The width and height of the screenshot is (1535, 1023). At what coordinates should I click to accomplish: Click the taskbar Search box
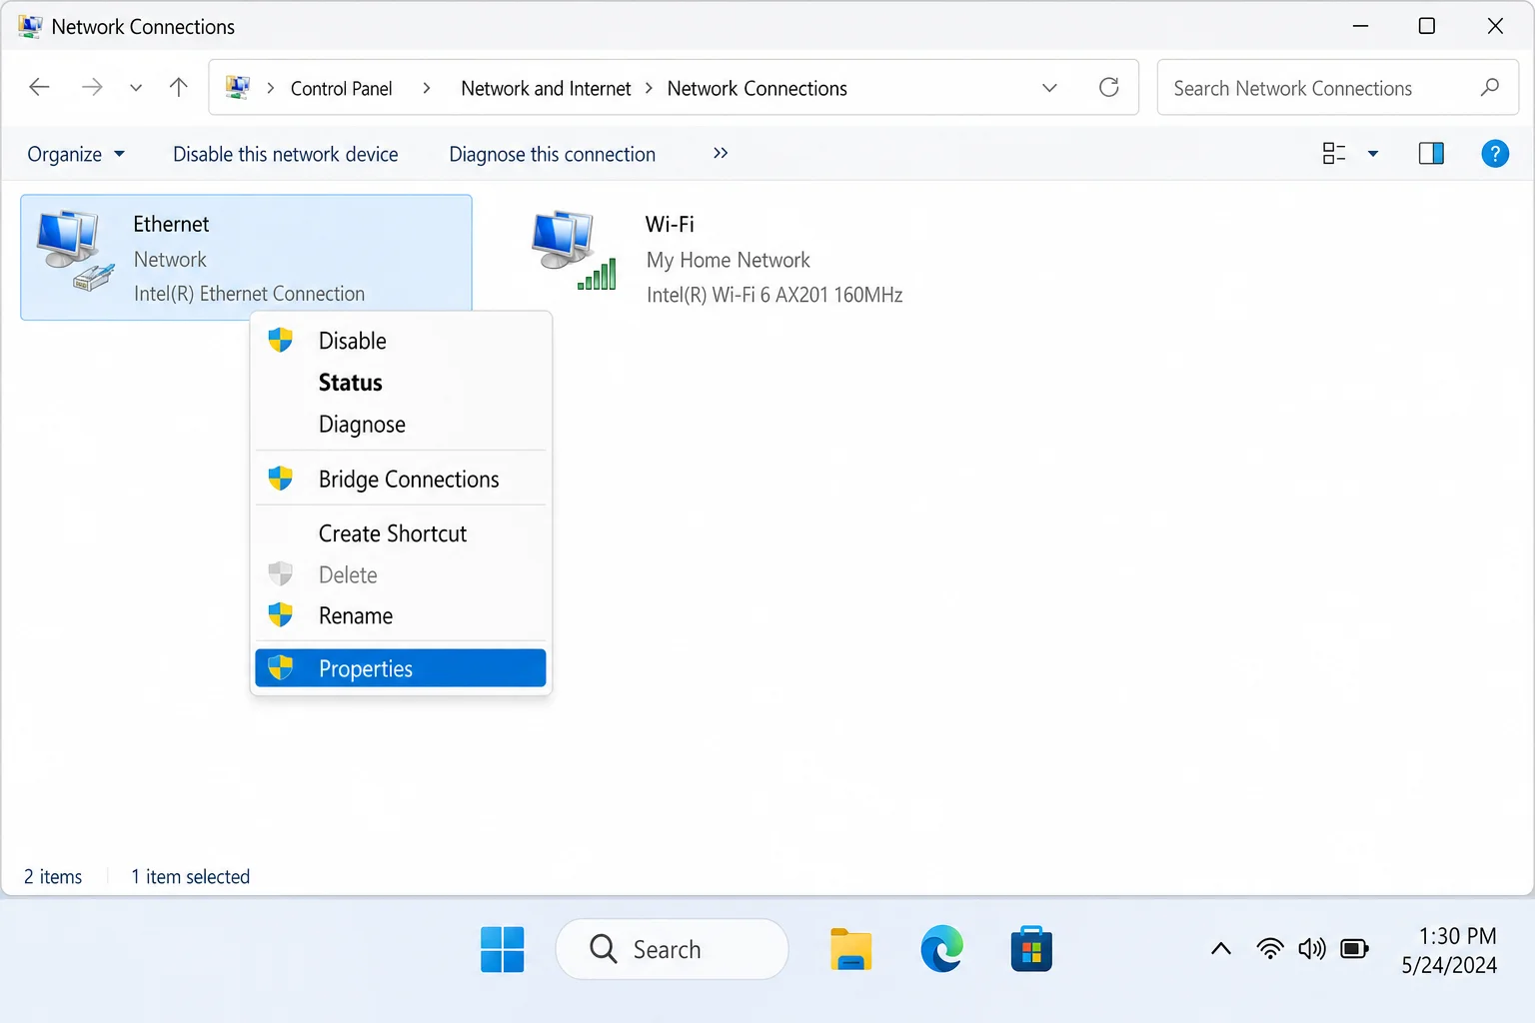point(672,949)
